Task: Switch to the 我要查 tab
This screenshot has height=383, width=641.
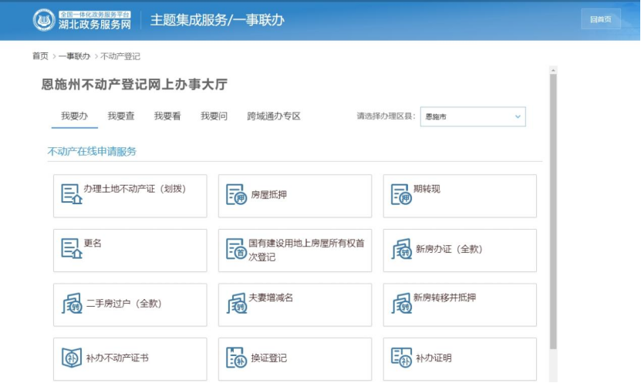Action: tap(121, 116)
